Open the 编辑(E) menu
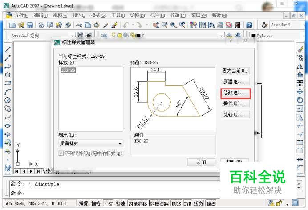 (x=41, y=15)
